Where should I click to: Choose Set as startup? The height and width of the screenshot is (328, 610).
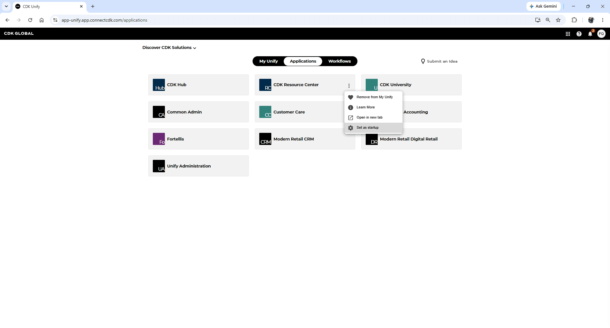coord(374,128)
